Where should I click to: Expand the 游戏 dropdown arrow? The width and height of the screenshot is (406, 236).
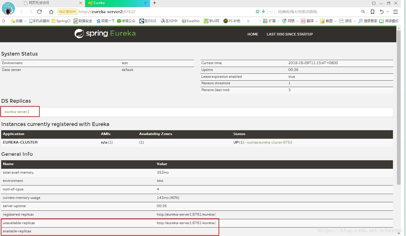click(x=354, y=21)
